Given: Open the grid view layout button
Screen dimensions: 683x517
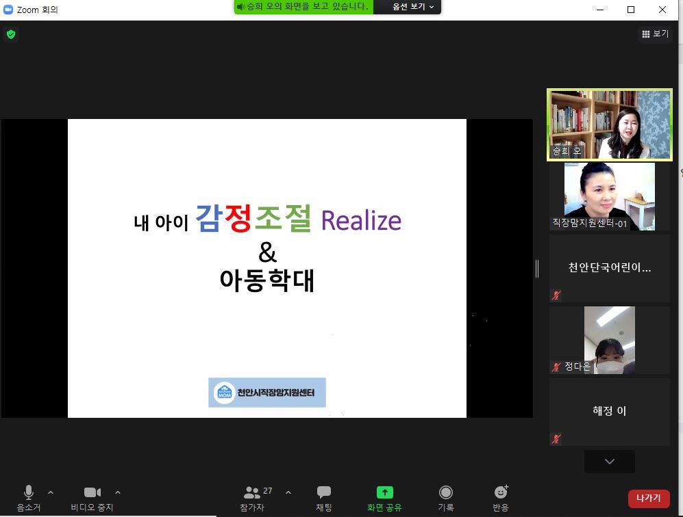Looking at the screenshot, I should pyautogui.click(x=655, y=34).
